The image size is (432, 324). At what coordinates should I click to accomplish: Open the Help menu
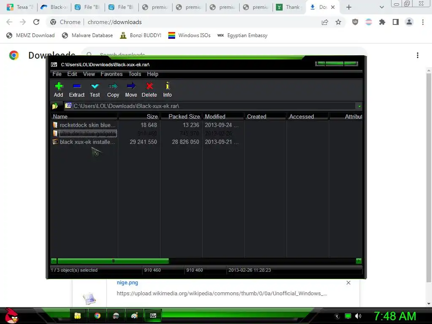[153, 74]
